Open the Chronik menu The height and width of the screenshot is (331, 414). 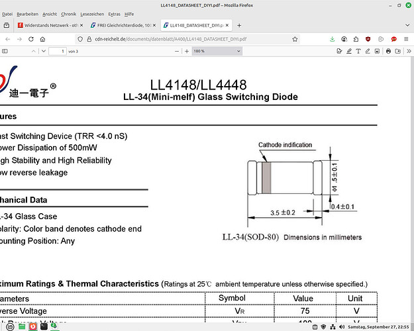(68, 13)
